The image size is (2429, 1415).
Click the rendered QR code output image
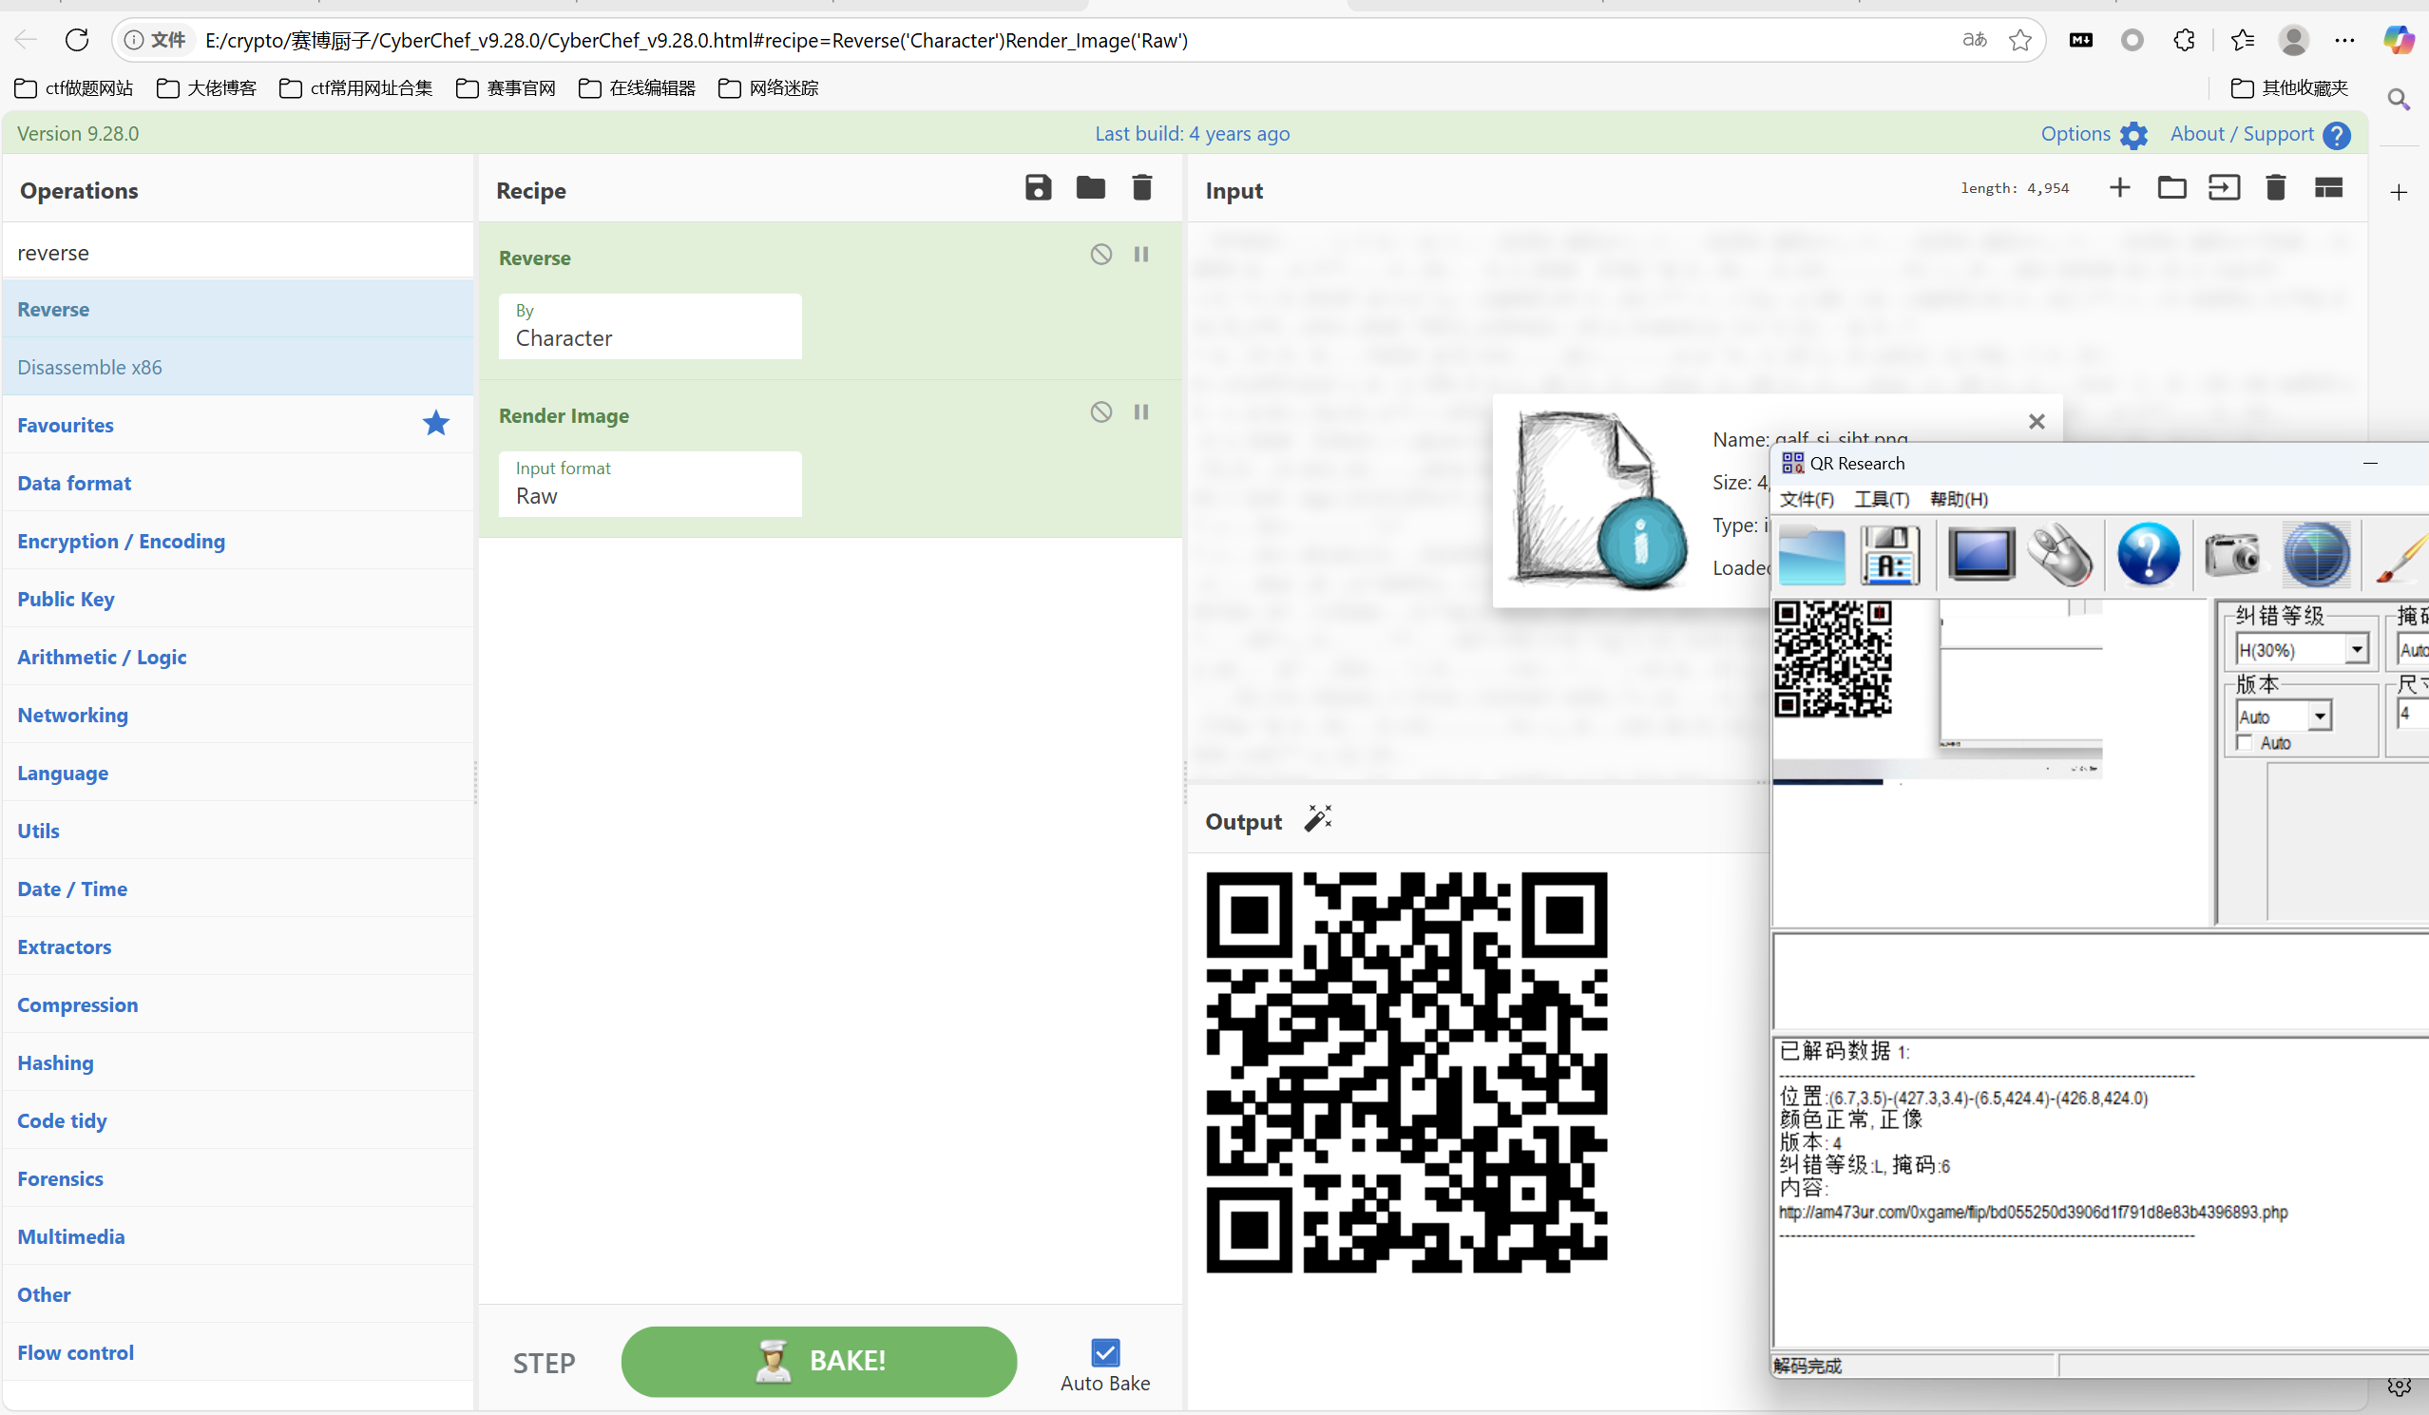click(x=1406, y=1072)
